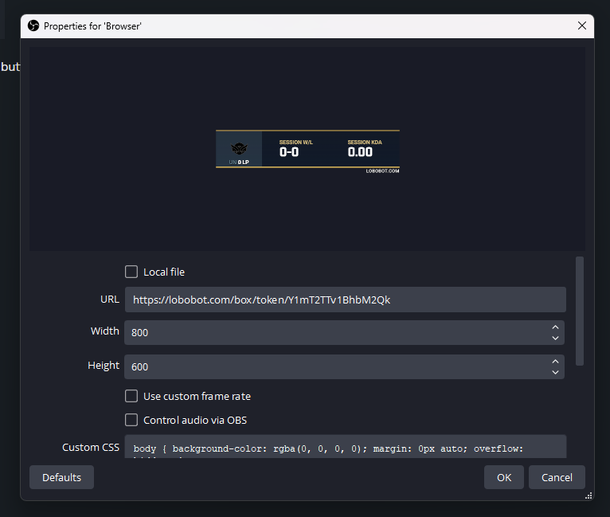Increase Width using the up arrow
The width and height of the screenshot is (610, 517).
click(x=555, y=327)
